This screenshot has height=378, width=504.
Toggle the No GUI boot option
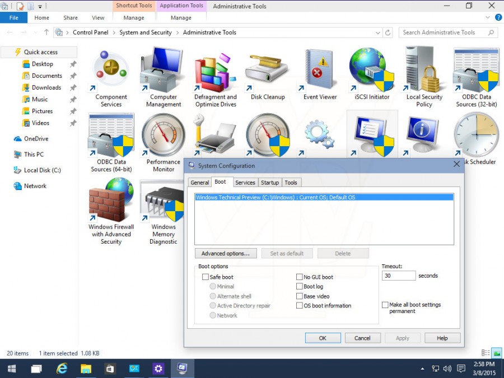click(299, 277)
